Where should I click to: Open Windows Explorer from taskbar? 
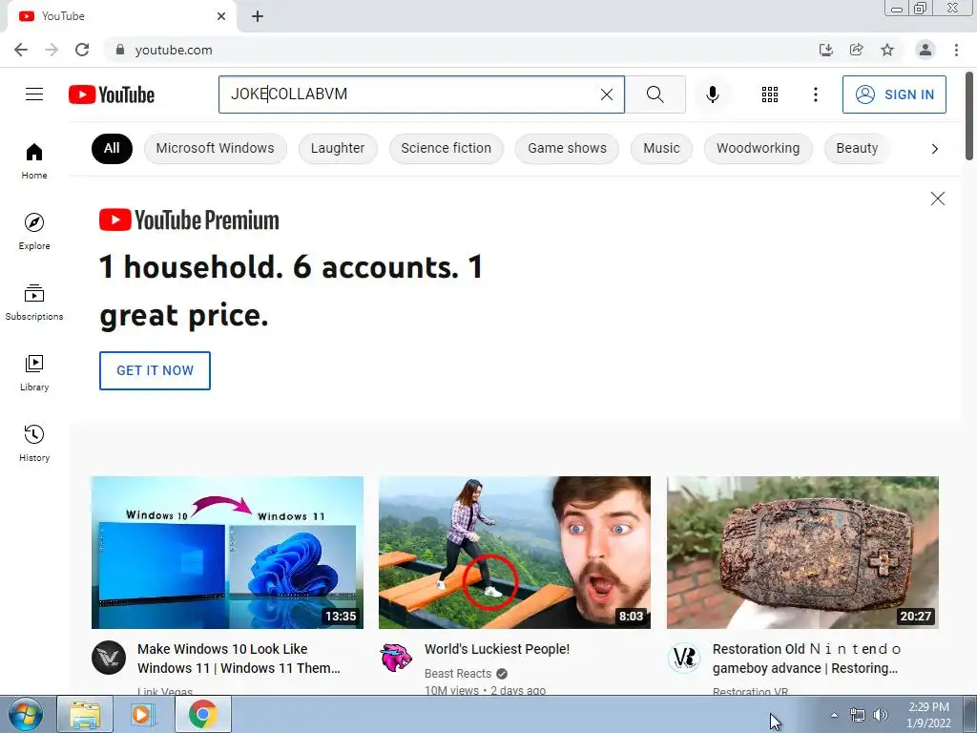click(x=85, y=714)
